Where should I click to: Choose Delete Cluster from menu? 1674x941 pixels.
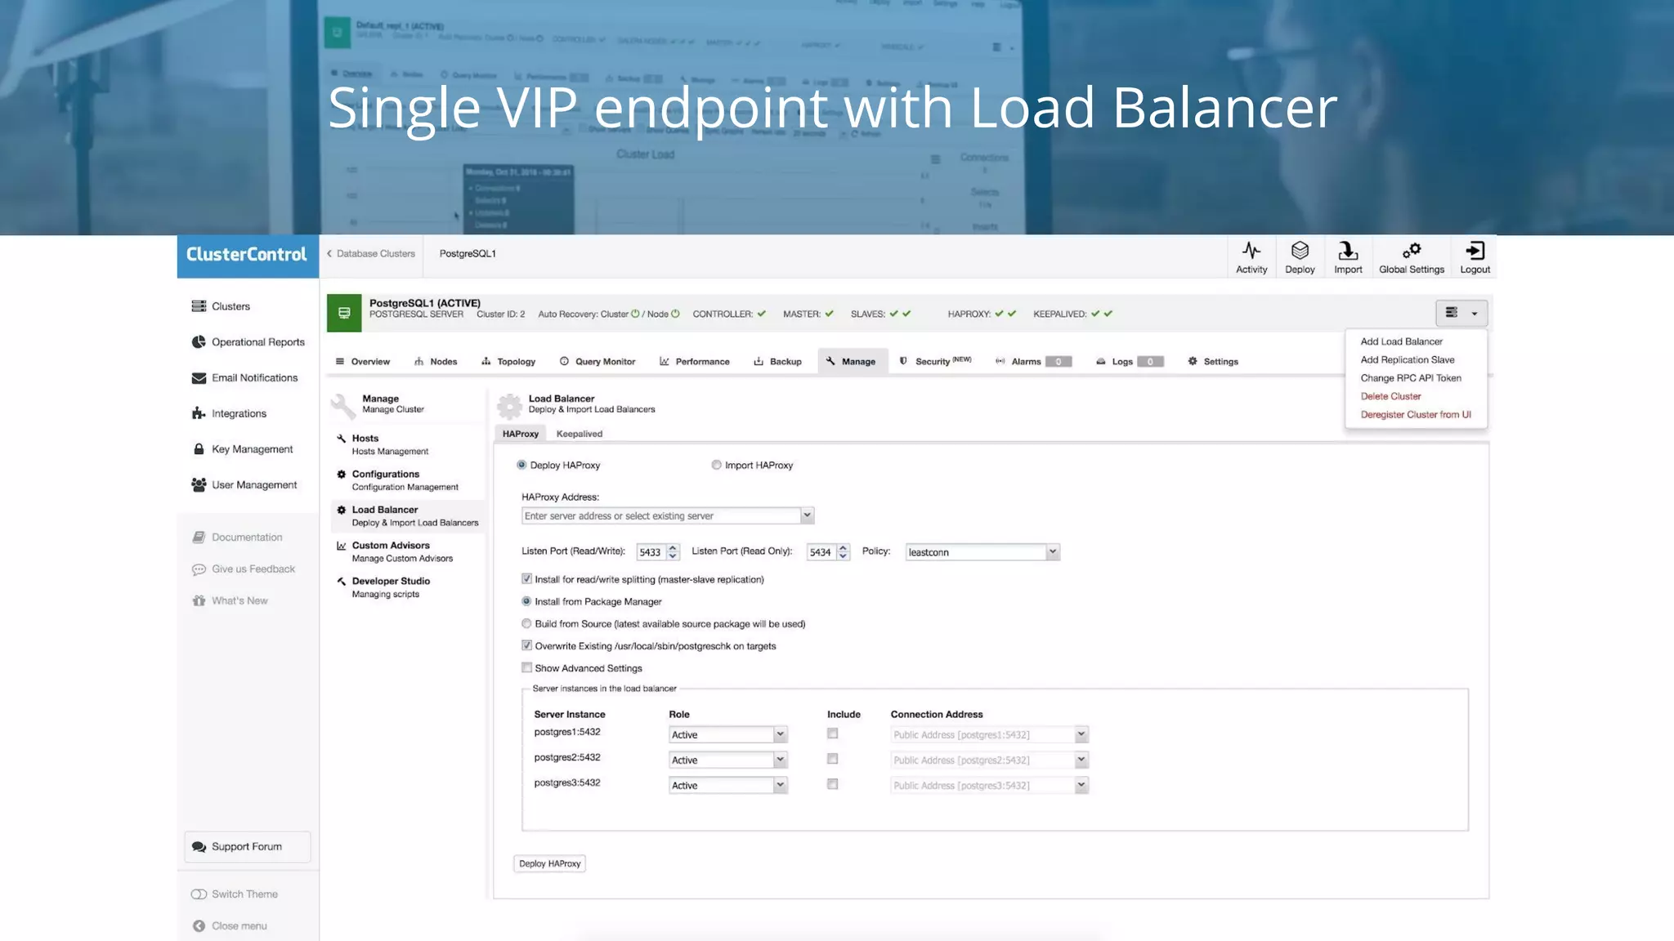coord(1390,396)
